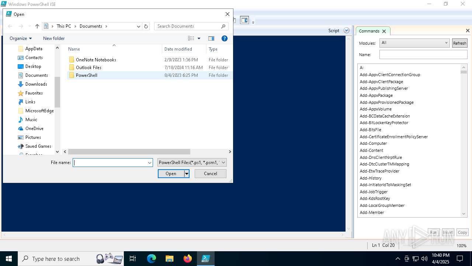
Task: Open Downloads in the navigation pane
Action: [36, 84]
